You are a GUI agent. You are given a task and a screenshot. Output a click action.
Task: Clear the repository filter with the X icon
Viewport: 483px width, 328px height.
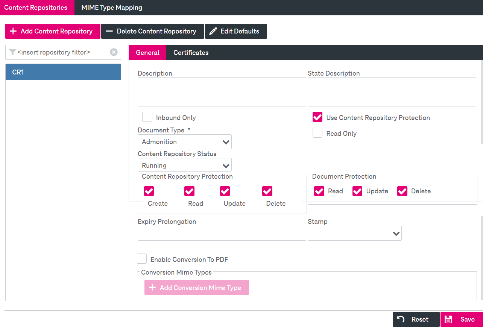pos(114,52)
